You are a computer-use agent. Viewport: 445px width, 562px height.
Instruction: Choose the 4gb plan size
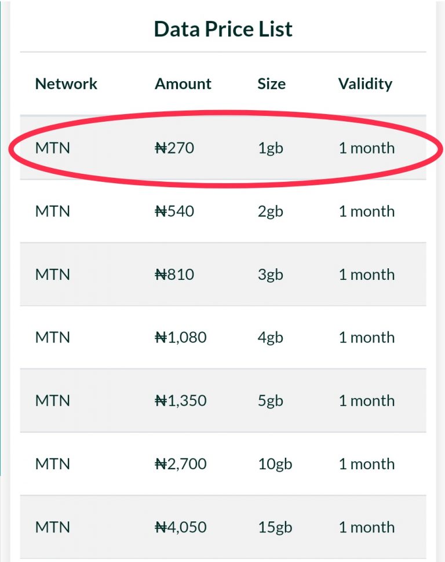271,338
